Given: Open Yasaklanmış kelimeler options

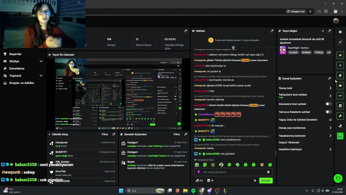Looking at the screenshot, I should (305, 136).
